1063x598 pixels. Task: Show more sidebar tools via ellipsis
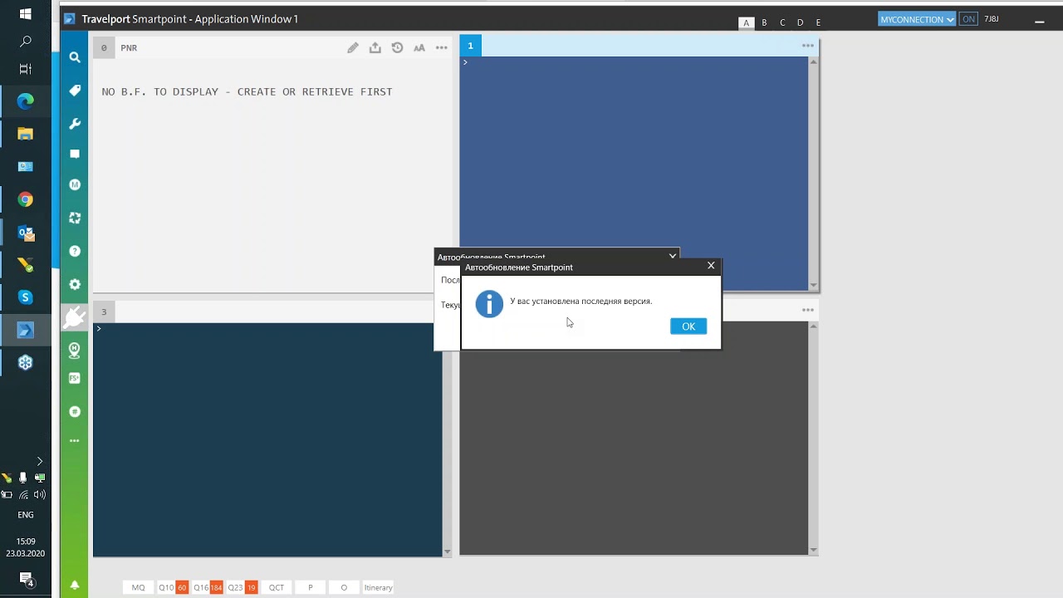(x=75, y=441)
